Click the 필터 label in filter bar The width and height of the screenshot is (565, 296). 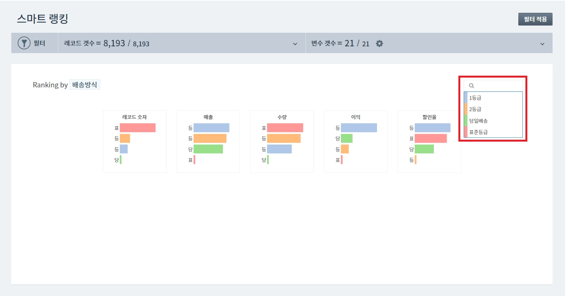40,44
